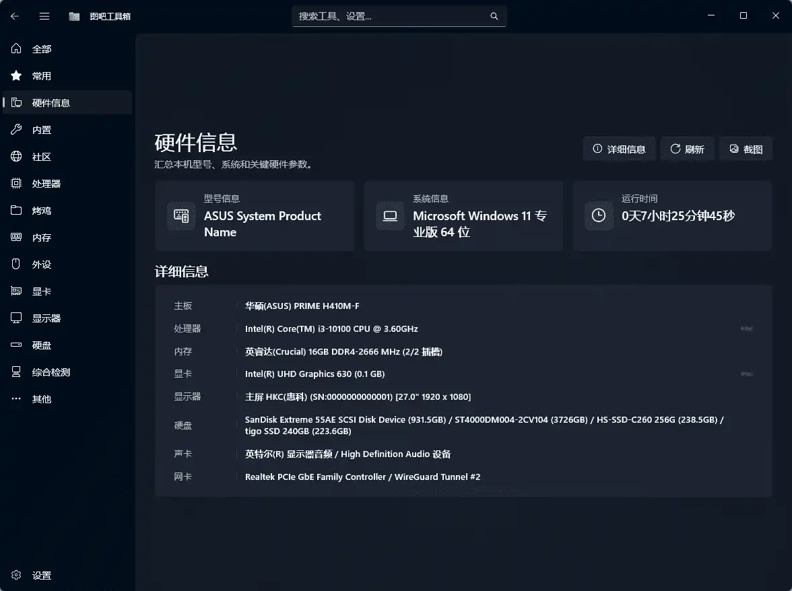The image size is (792, 591).
Task: Click the 型号信息 card icon
Action: tap(180, 216)
